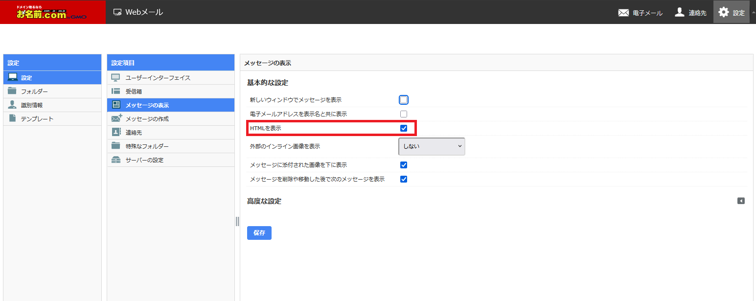The height and width of the screenshot is (301, 756).
Task: Select 識別情報 in the left panel
Action: click(52, 105)
